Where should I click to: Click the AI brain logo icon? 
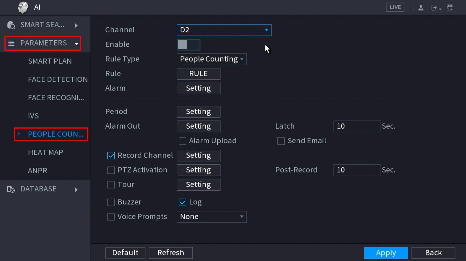(23, 8)
